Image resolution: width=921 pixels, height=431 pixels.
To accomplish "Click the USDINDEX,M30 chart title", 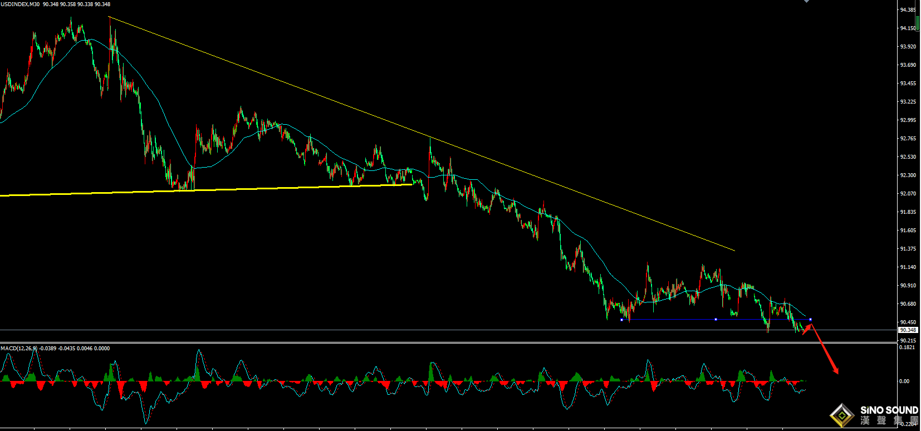I will pos(20,4).
